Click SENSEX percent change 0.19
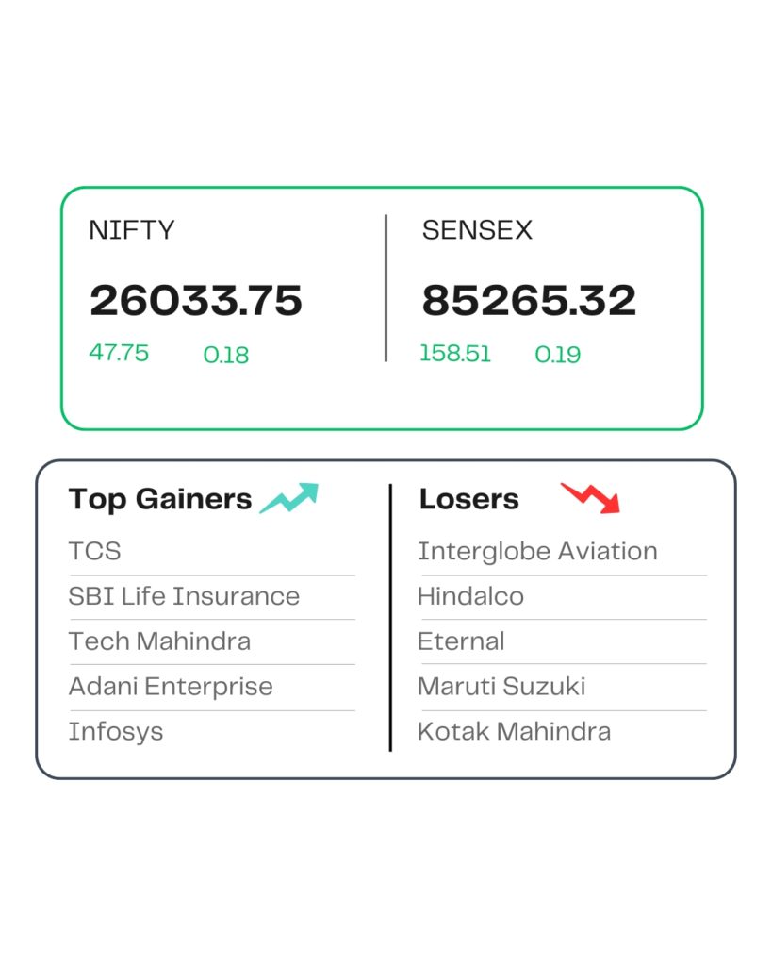 (x=558, y=355)
